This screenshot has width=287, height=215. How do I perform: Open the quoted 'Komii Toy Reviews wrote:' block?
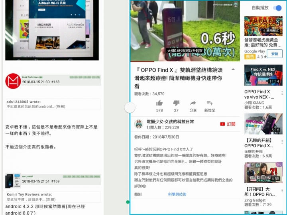[53, 197]
